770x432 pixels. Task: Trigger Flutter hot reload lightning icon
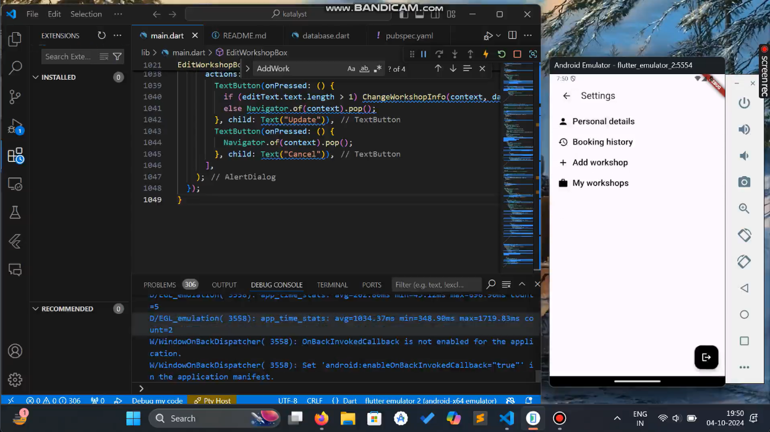coord(486,54)
